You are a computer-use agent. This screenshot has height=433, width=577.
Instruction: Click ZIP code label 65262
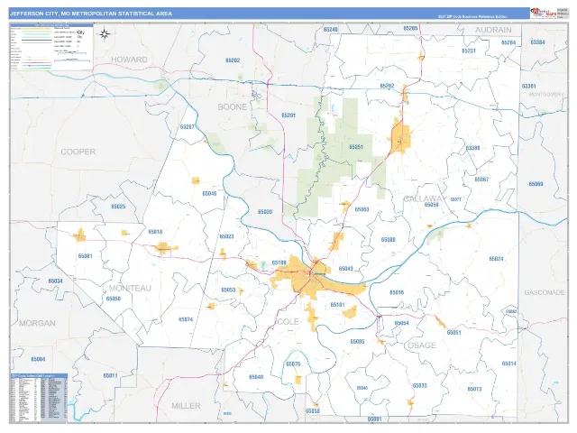tap(387, 86)
